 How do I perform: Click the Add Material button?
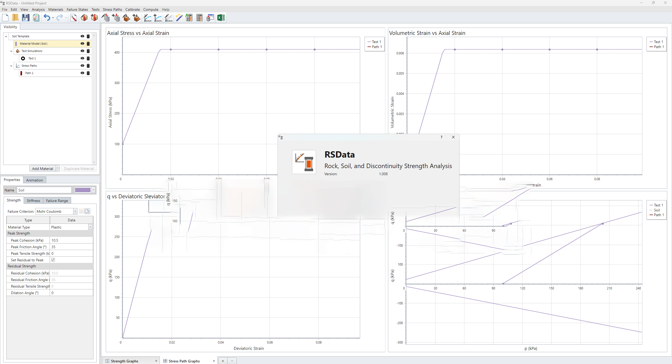point(43,169)
